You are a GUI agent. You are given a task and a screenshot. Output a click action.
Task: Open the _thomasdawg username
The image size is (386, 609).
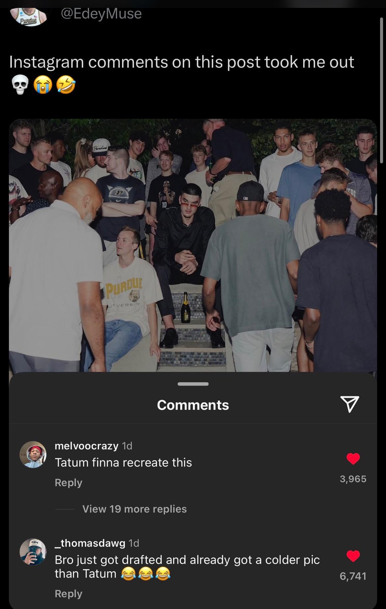[x=90, y=543]
